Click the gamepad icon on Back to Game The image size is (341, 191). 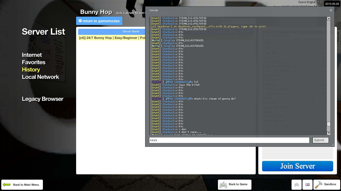click(223, 185)
